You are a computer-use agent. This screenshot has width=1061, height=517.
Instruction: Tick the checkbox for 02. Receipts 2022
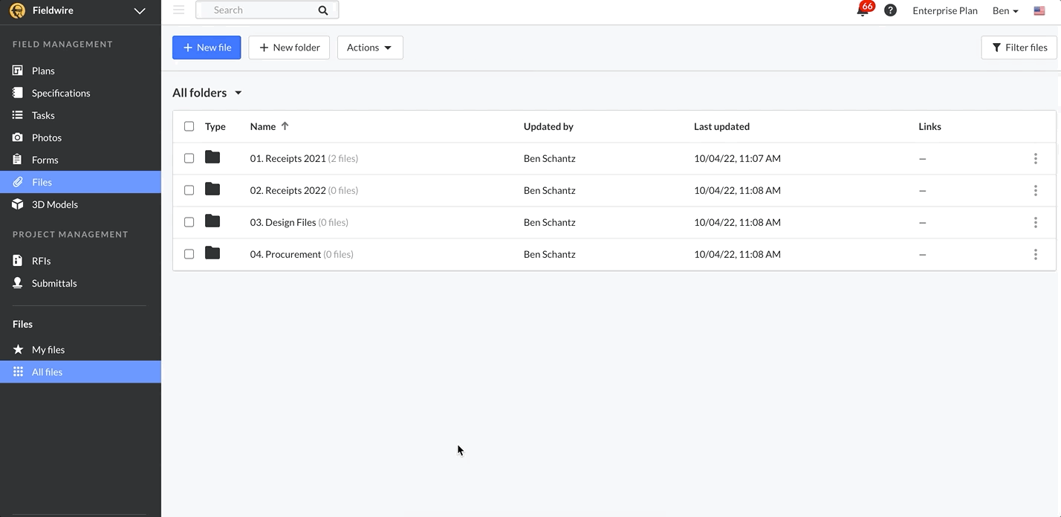click(189, 190)
